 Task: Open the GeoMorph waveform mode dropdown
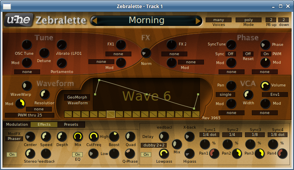(x=77, y=97)
